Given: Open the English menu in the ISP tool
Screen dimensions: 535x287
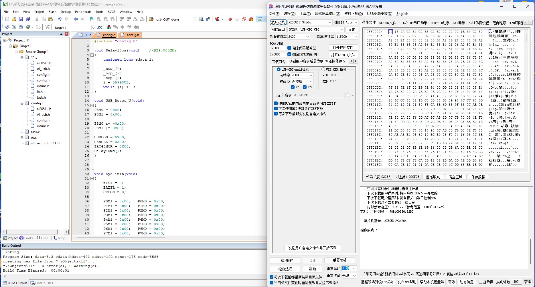Looking at the screenshot, I should click(x=402, y=14).
